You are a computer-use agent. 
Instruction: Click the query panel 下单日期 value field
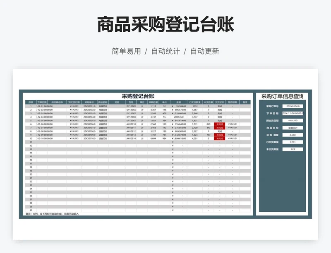293,113
